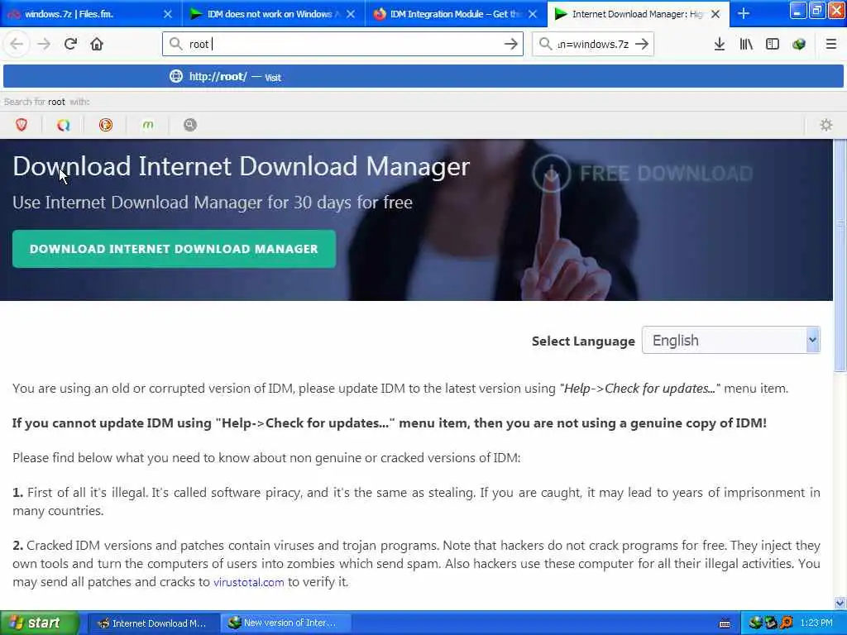Open the Windows start button
847x635 pixels.
tap(40, 623)
